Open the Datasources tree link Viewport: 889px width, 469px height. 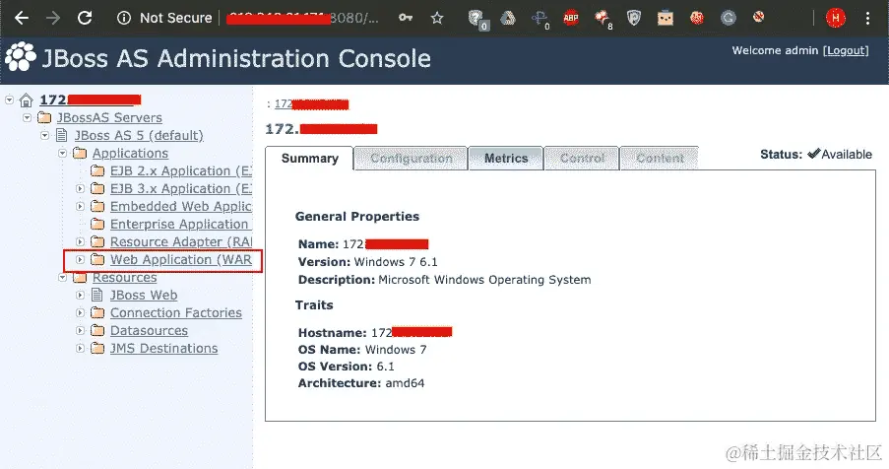[149, 330]
